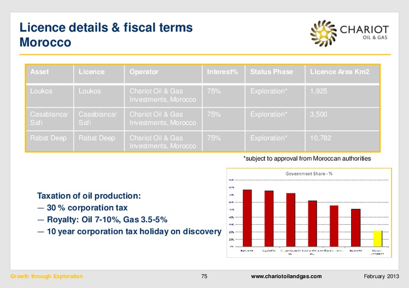Click the 'Asset' column header
The width and height of the screenshot is (409, 288).
tap(50, 74)
